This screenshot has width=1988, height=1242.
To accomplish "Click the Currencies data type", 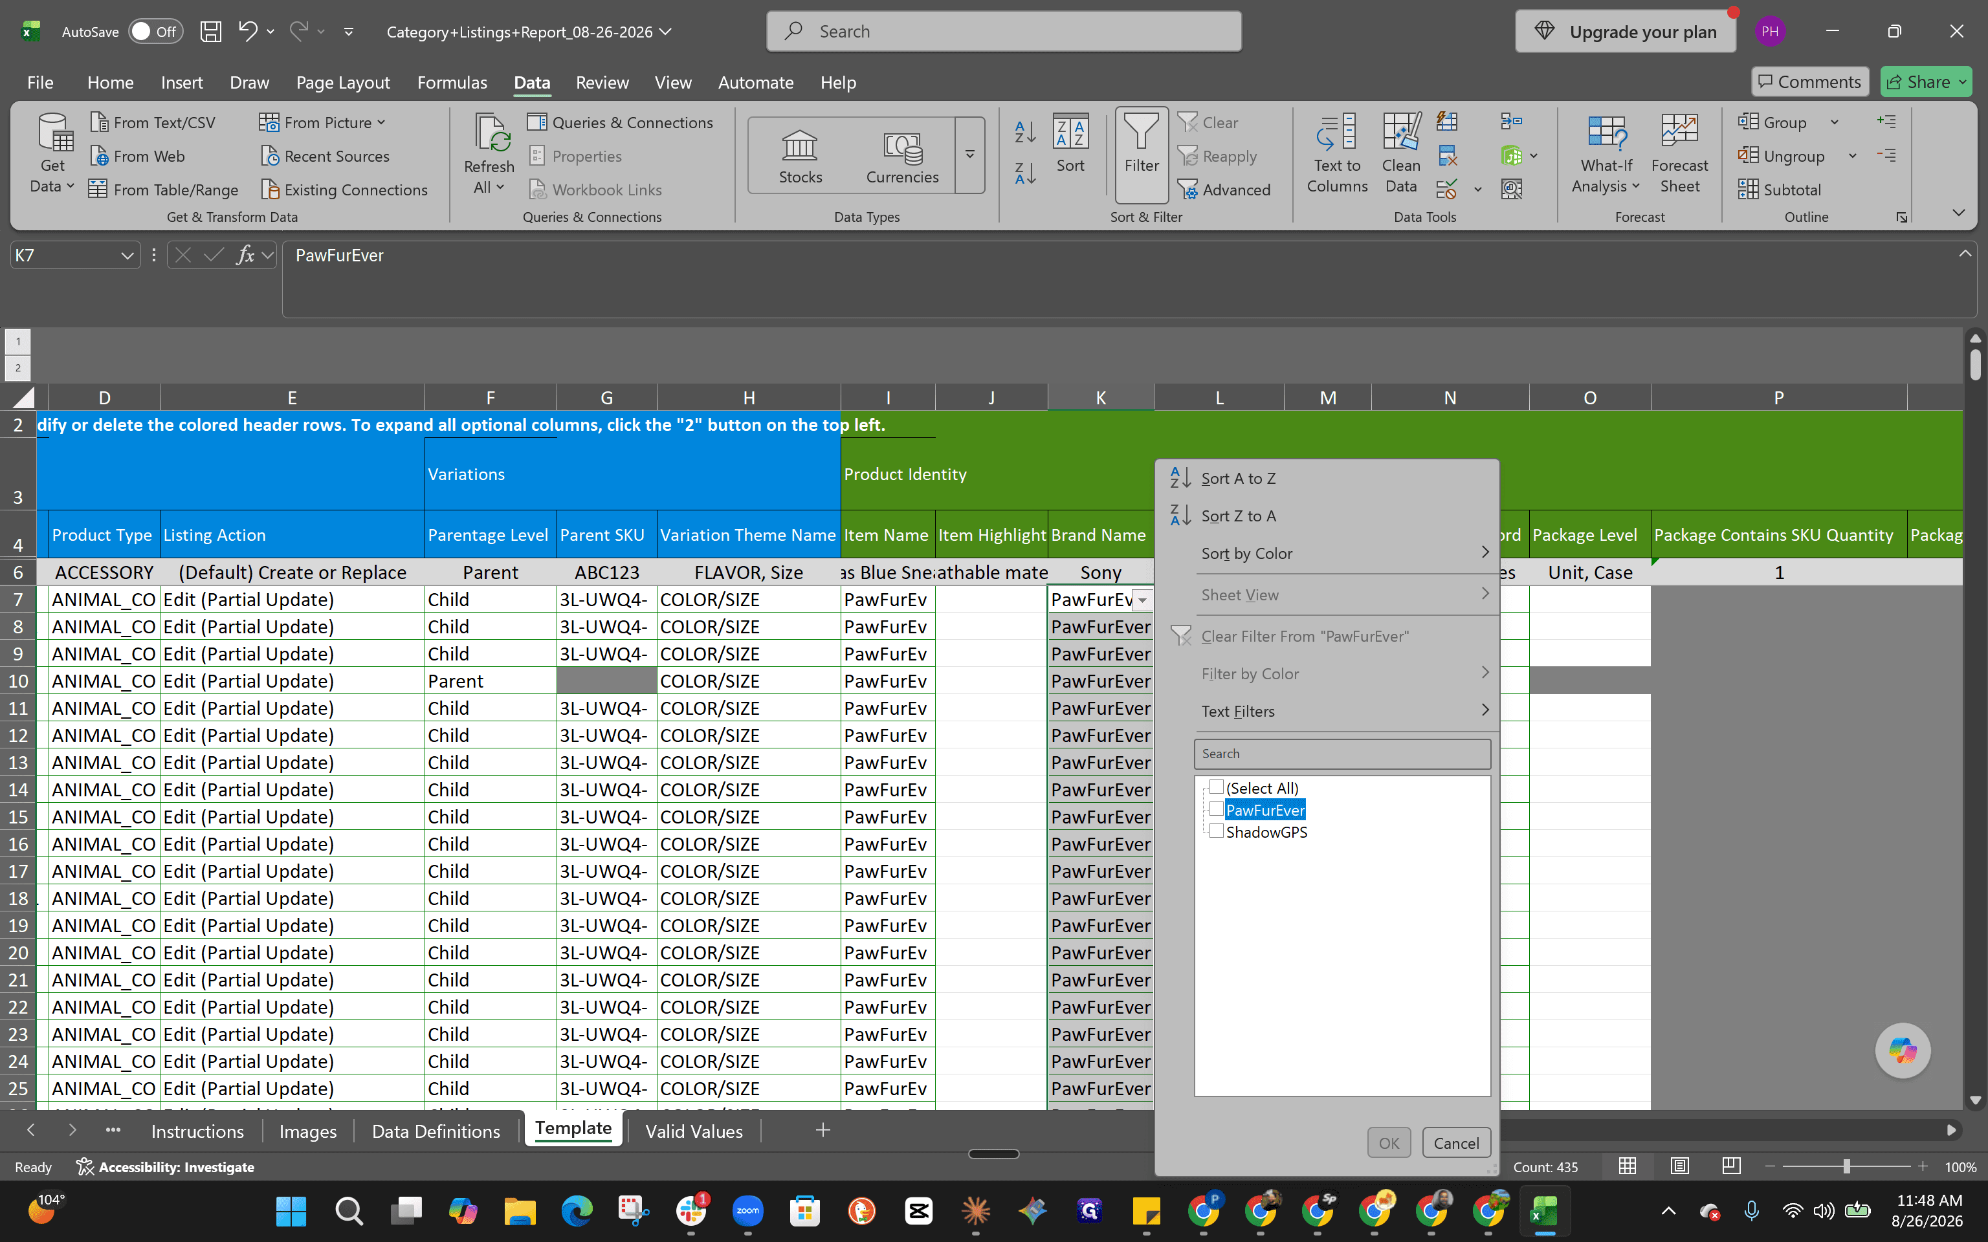I will pos(902,156).
